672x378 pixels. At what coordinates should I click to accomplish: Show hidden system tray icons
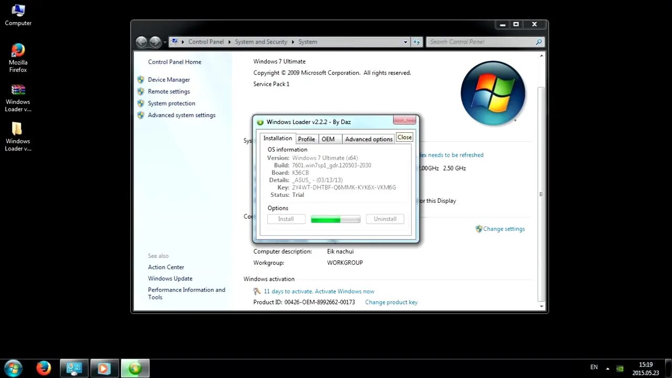pos(608,369)
